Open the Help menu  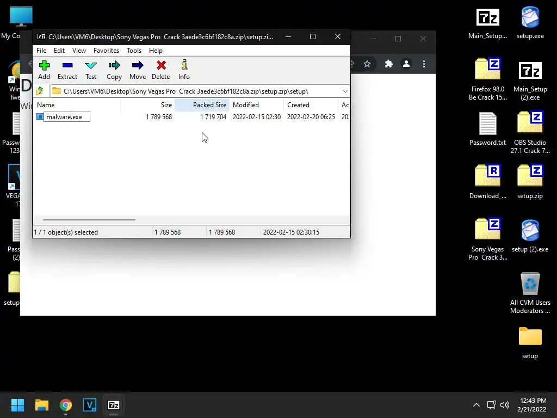pyautogui.click(x=156, y=51)
